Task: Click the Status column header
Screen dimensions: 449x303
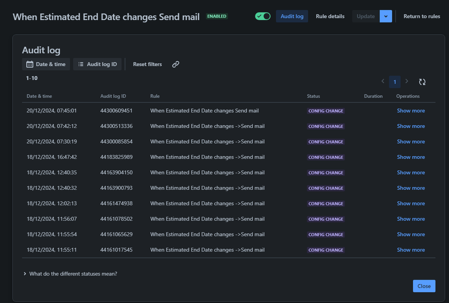Action: click(x=313, y=96)
